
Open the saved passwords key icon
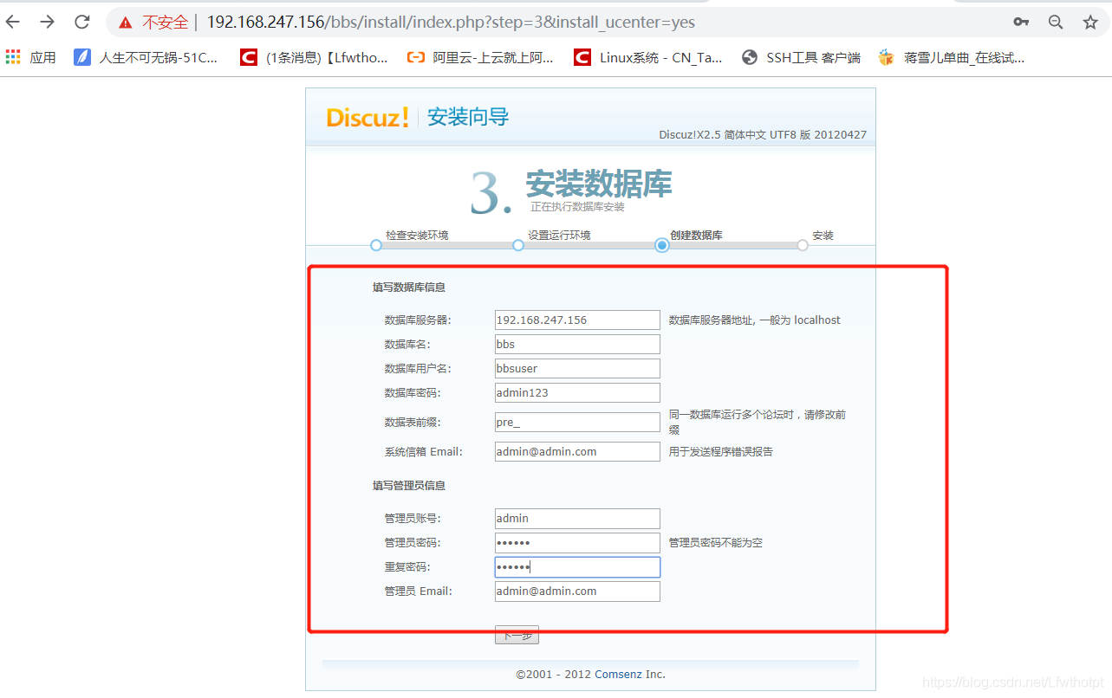click(1021, 23)
